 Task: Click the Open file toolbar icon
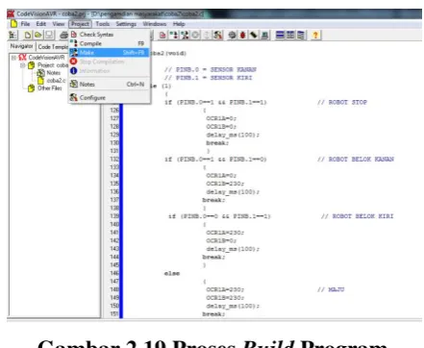(38, 35)
